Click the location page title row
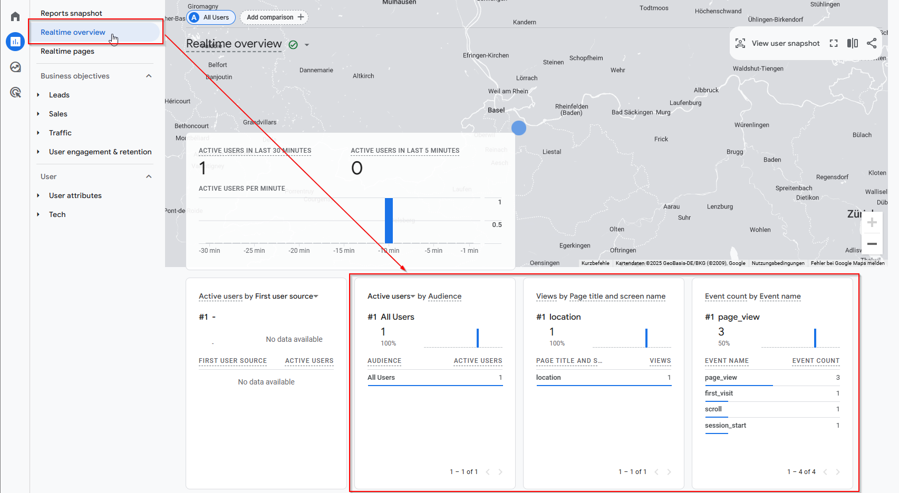The image size is (899, 493). click(604, 378)
